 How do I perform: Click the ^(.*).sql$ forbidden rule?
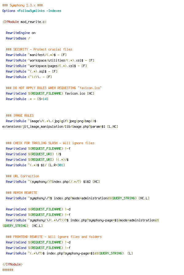(32, 72)
